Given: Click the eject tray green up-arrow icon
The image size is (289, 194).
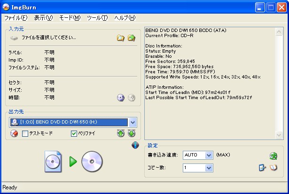Looking at the screenshot, I should pos(121,133).
